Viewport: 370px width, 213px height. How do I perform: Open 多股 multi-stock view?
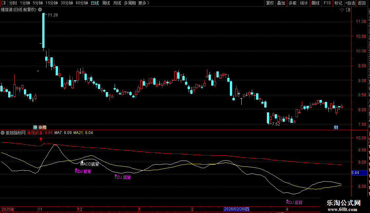[292, 3]
